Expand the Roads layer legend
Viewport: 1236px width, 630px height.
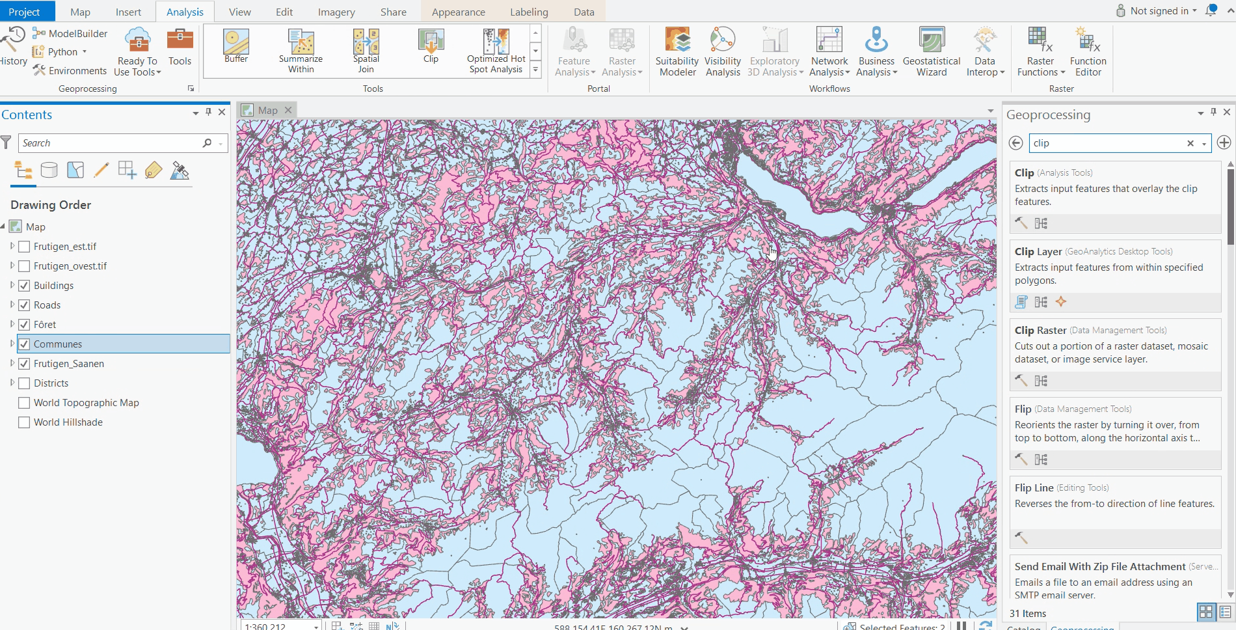pyautogui.click(x=12, y=305)
